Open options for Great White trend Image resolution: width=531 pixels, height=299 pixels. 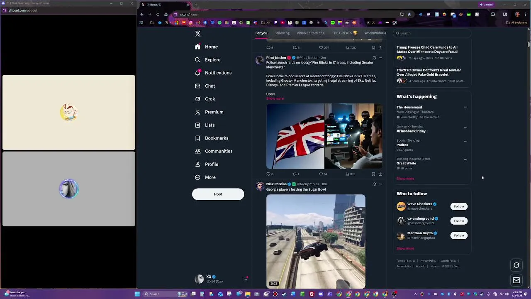tap(465, 159)
